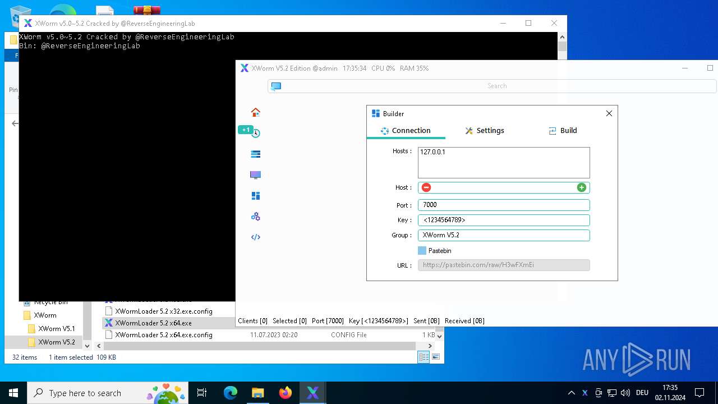The width and height of the screenshot is (718, 404).
Task: Switch Explorer to large icons view
Action: click(435, 357)
